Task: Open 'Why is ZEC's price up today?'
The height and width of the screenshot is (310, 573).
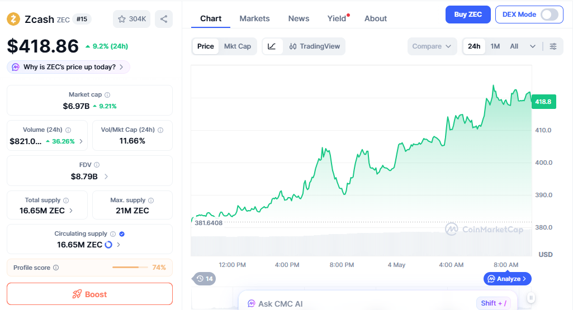Action: pos(68,67)
